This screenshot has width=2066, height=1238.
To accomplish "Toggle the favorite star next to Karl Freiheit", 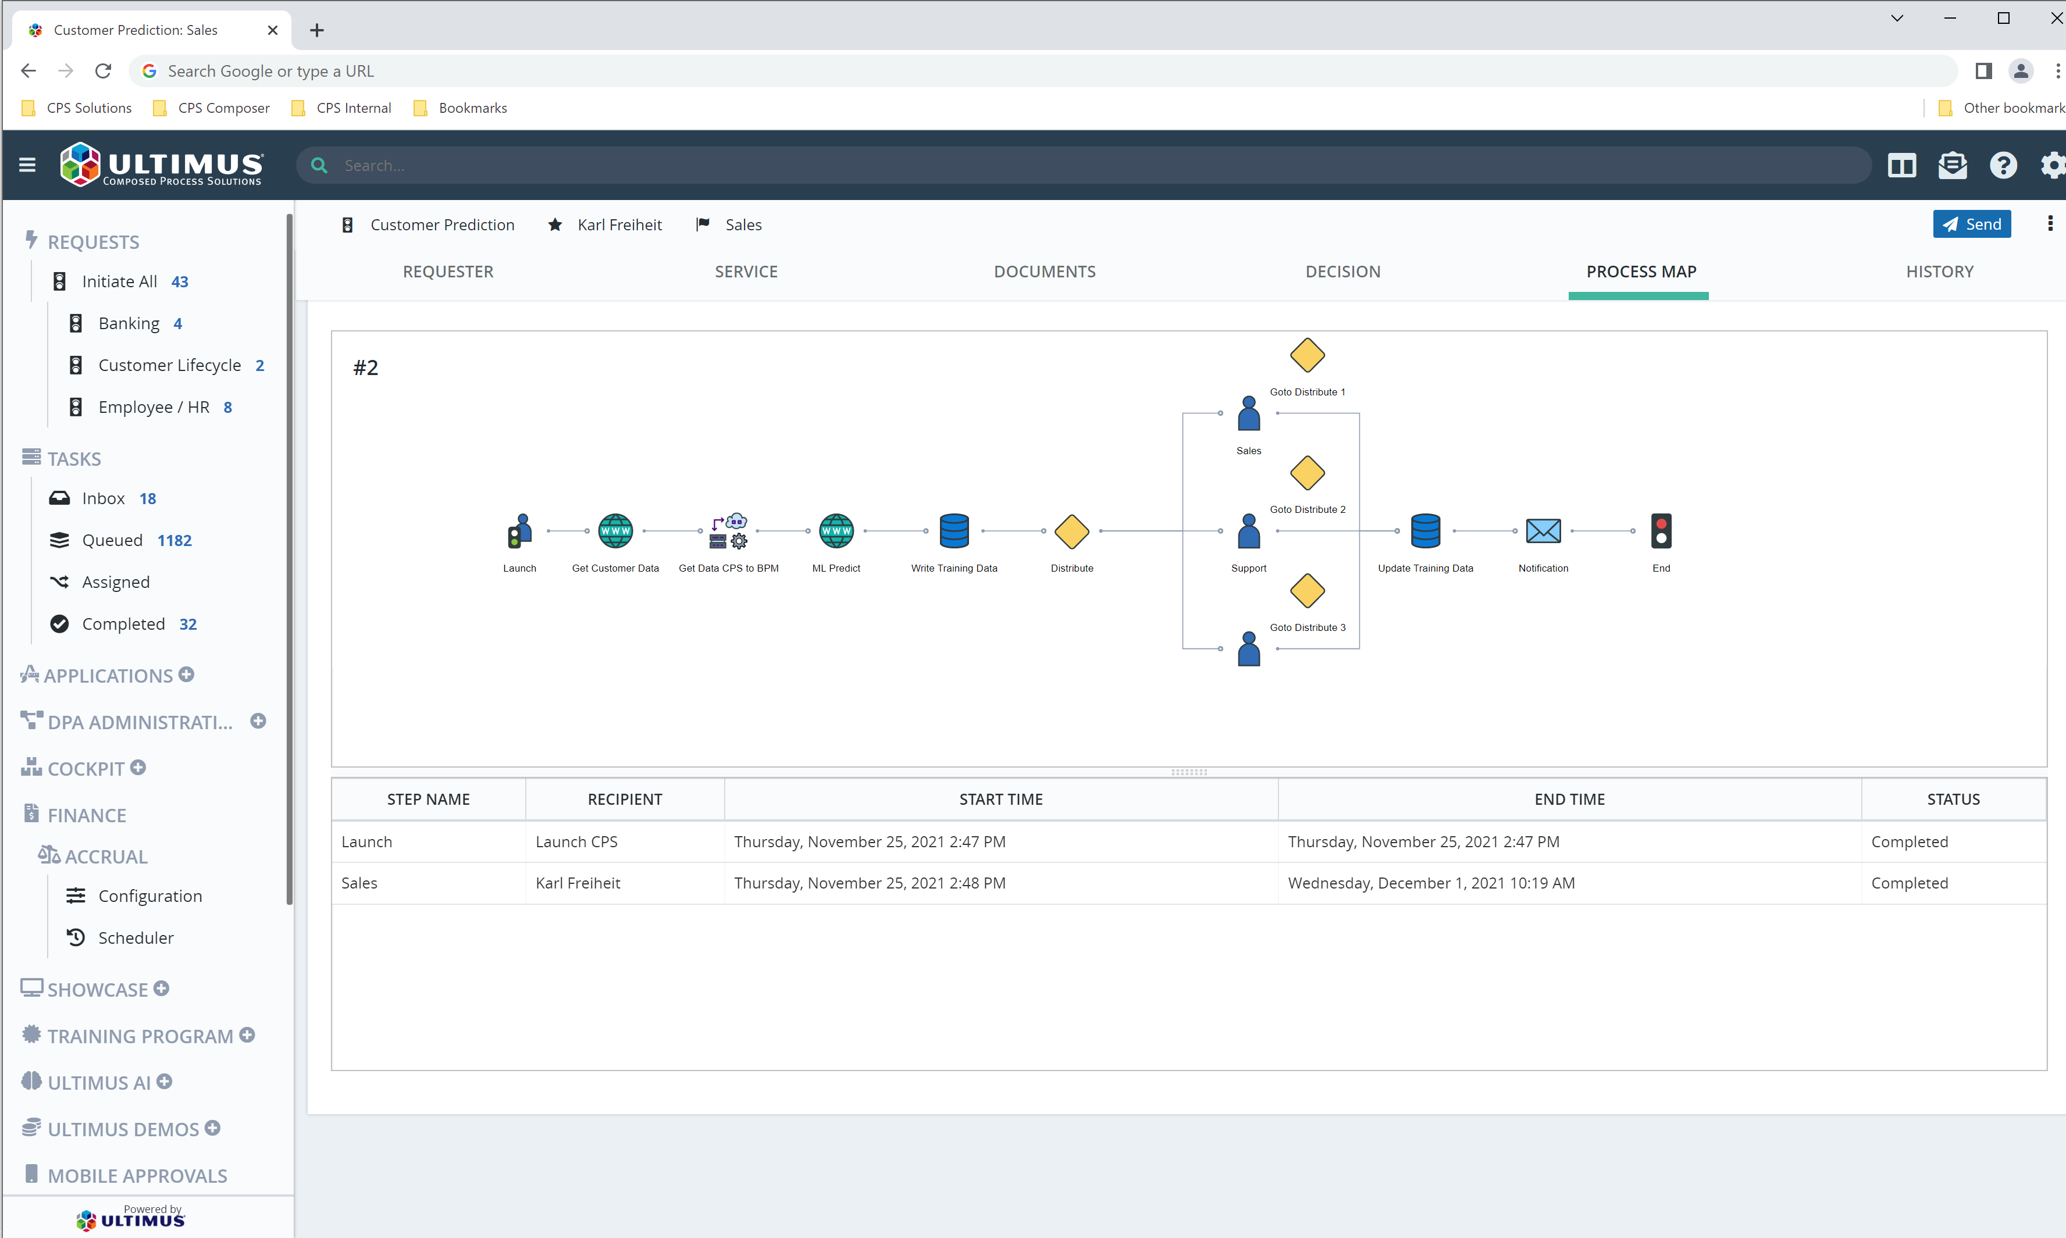I will click(555, 224).
